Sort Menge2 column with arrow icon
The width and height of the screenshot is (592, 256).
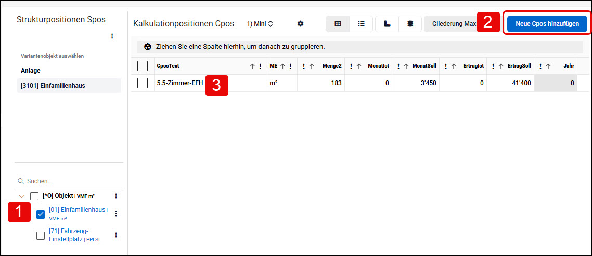click(312, 66)
